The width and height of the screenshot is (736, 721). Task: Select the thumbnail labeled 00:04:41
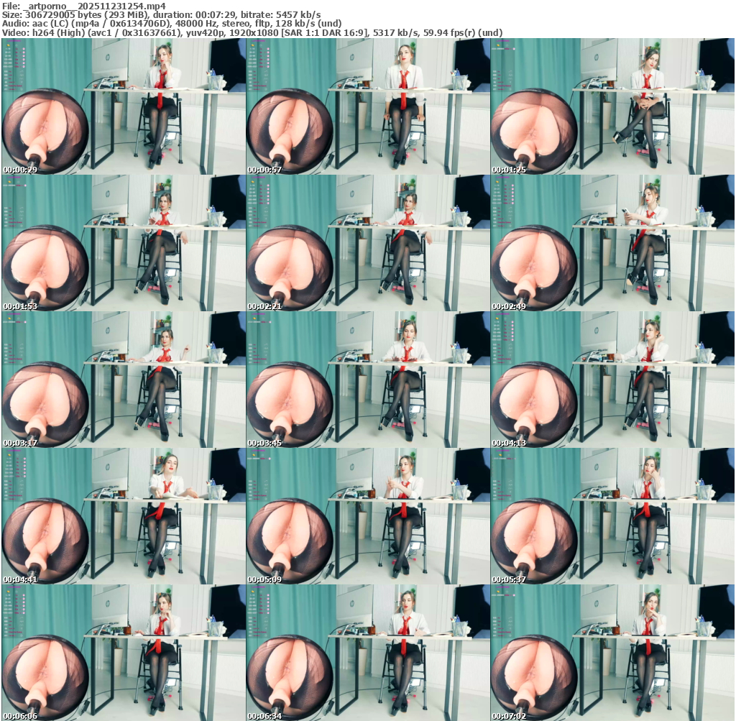click(x=124, y=516)
